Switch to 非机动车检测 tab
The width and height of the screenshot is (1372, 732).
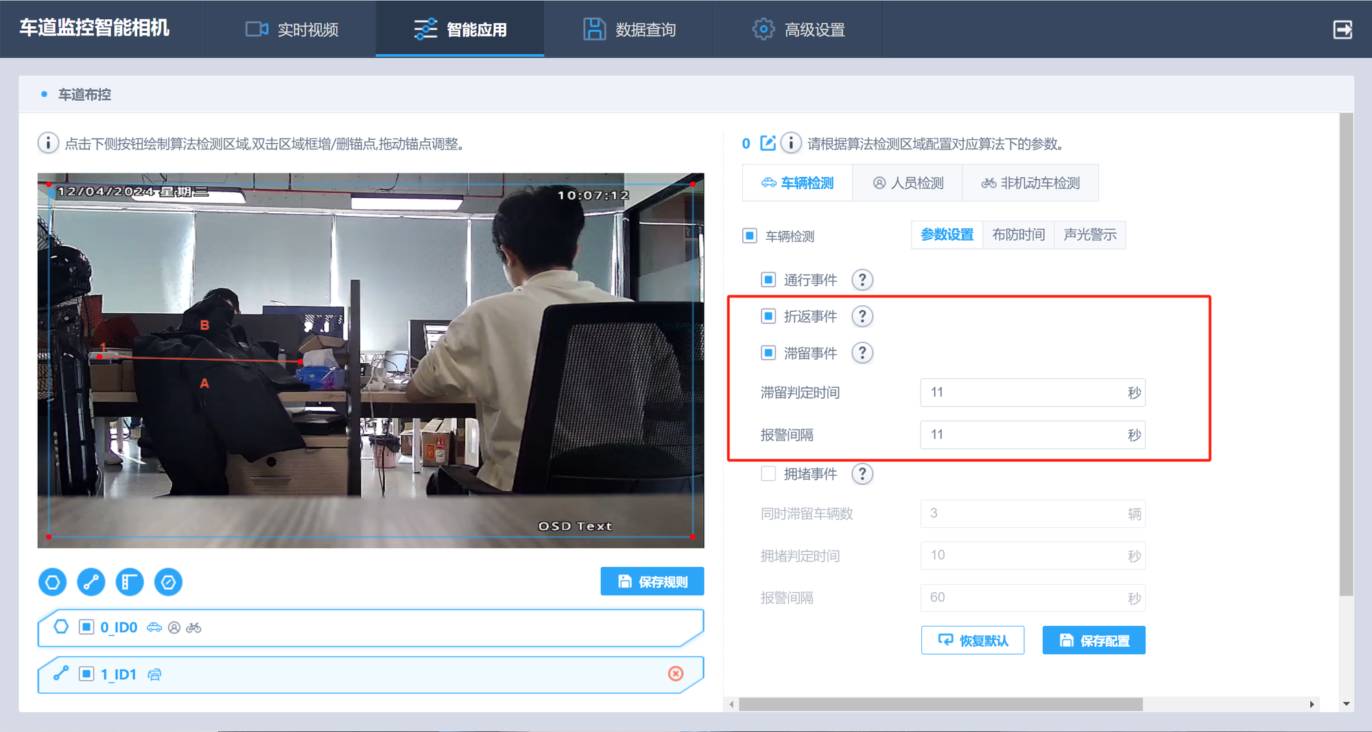(x=1030, y=183)
